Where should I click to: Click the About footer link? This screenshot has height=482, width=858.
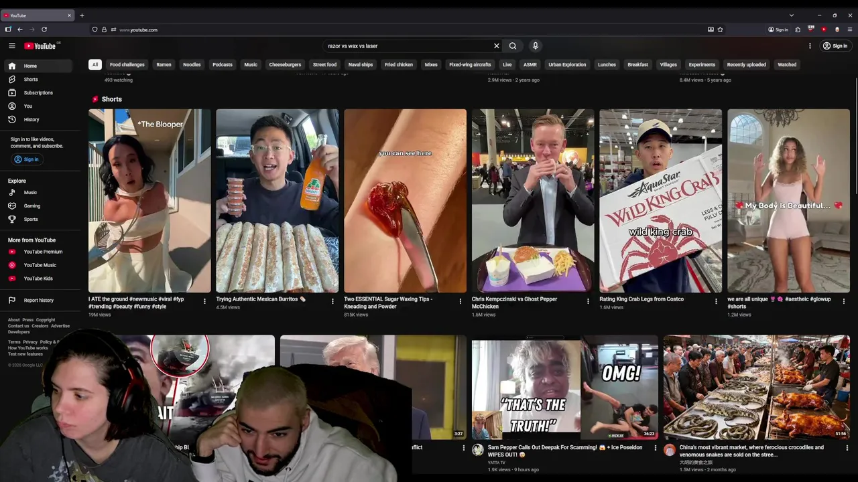[x=13, y=320]
